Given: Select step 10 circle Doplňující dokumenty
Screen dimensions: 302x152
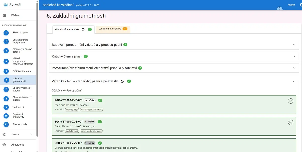Looking at the screenshot, I should click(x=6, y=116).
